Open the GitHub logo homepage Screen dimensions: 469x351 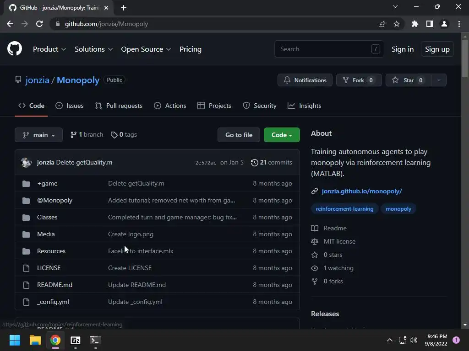click(15, 49)
